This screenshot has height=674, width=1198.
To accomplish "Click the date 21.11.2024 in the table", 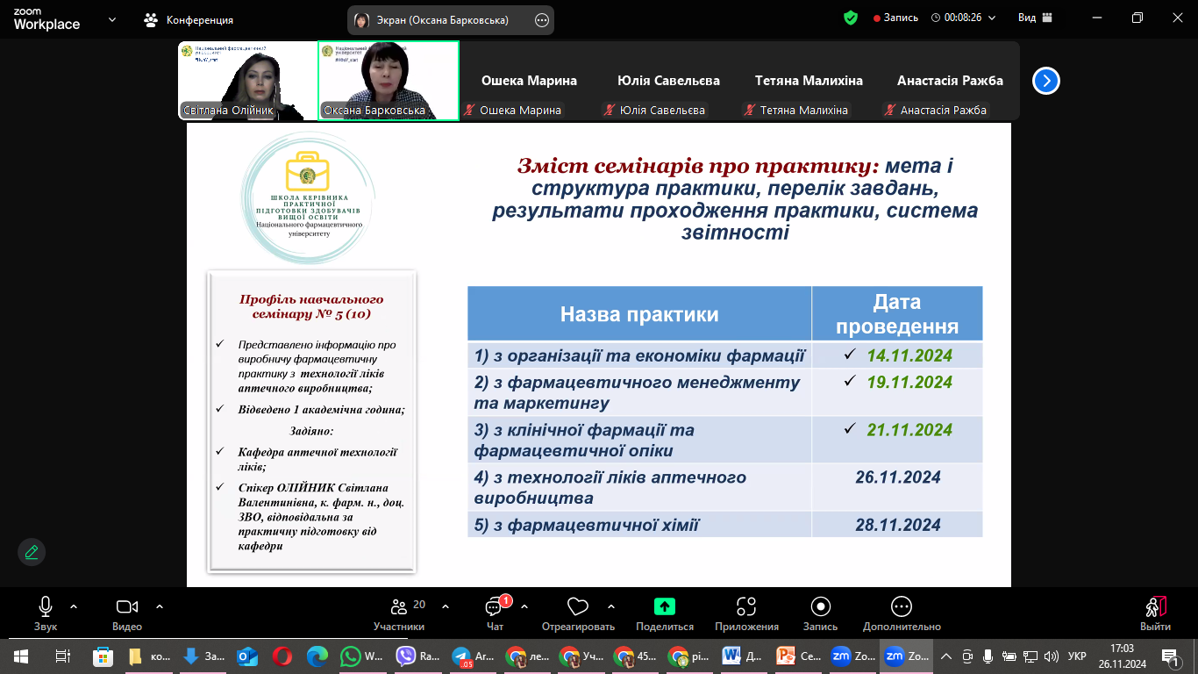I will (x=909, y=430).
